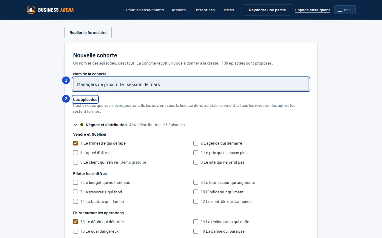Check episode 2 L'agence qui démarre
Viewport: 382px width, 238px height.
coord(196,143)
